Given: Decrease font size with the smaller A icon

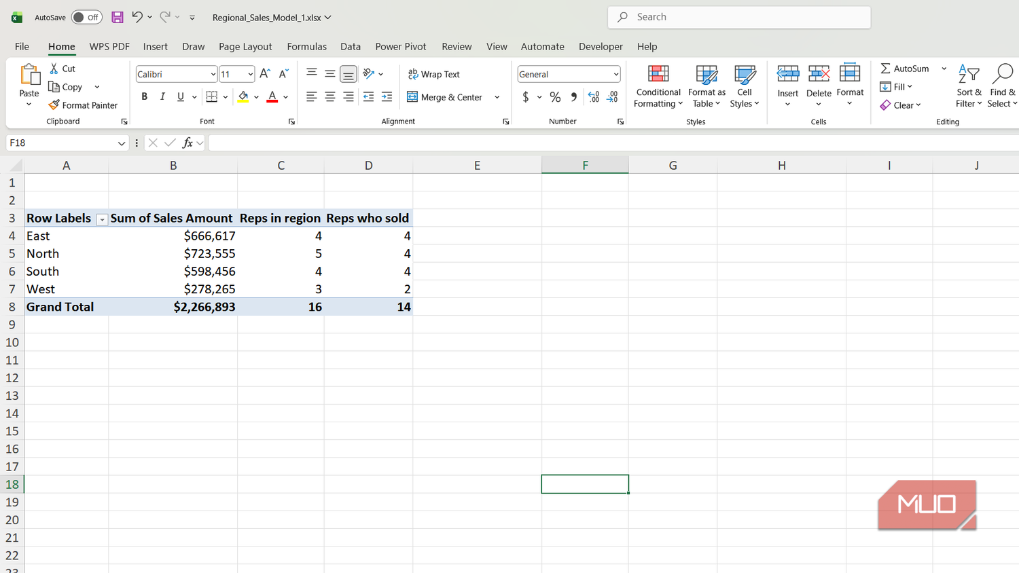Looking at the screenshot, I should pyautogui.click(x=284, y=74).
